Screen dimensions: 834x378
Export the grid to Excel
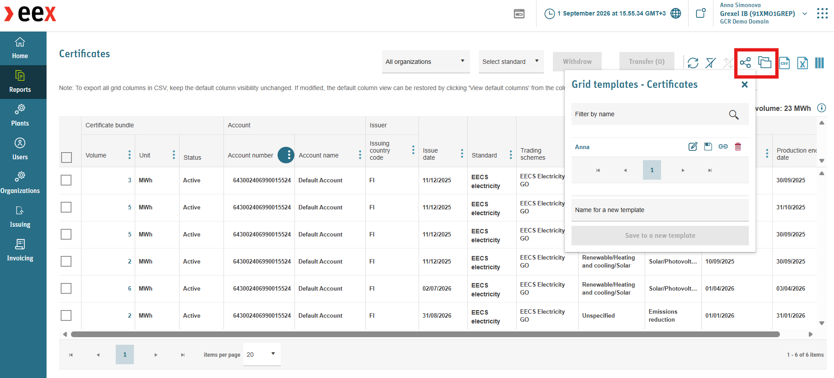point(802,63)
